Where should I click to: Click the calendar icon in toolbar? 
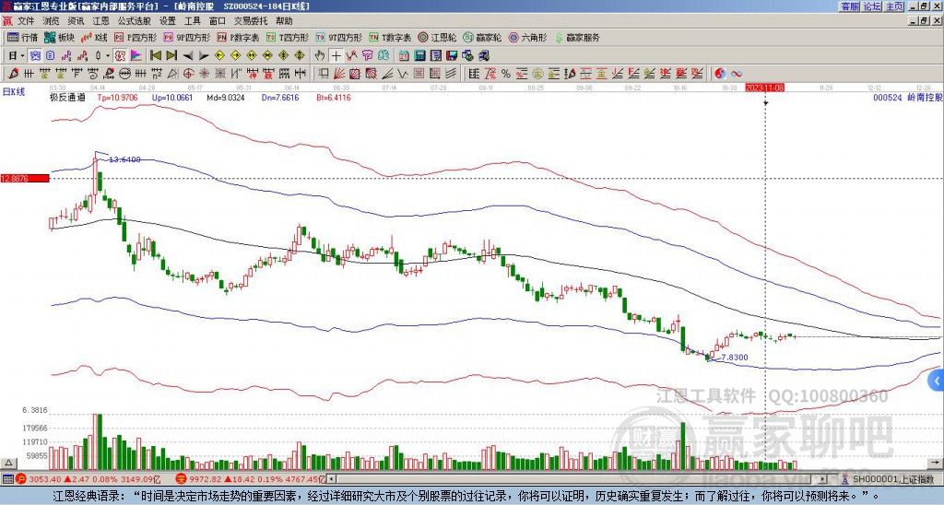[x=404, y=55]
